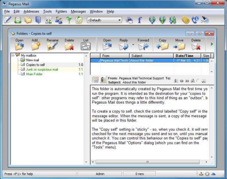Switch preview to attachments view icon
This screenshot has width=227, height=179.
pos(103,80)
